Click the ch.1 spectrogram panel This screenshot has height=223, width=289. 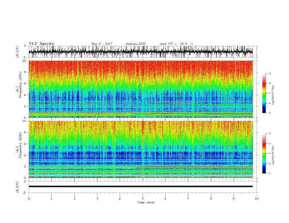coord(140,89)
